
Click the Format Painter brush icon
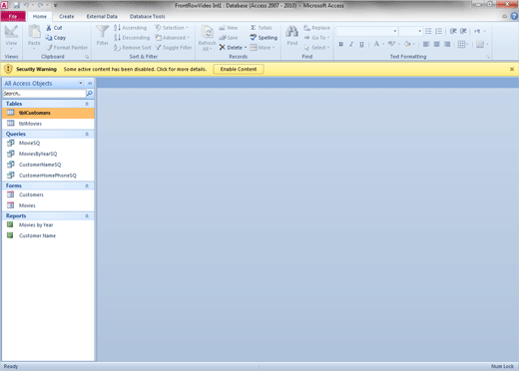(49, 48)
